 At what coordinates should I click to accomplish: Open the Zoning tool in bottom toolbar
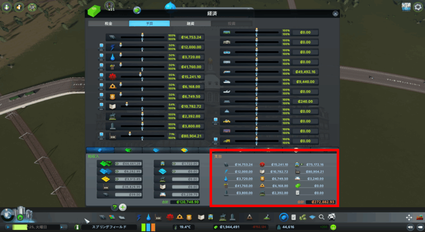[x=112, y=217]
